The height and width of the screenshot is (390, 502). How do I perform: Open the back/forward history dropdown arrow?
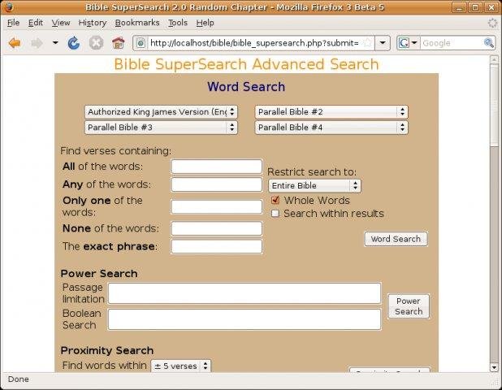click(x=55, y=42)
